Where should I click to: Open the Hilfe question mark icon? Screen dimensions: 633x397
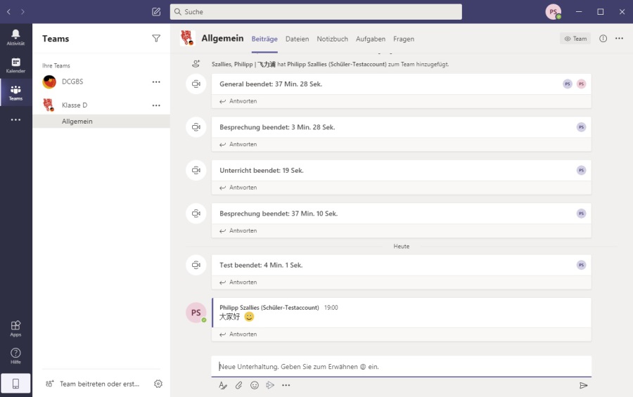[x=15, y=356]
